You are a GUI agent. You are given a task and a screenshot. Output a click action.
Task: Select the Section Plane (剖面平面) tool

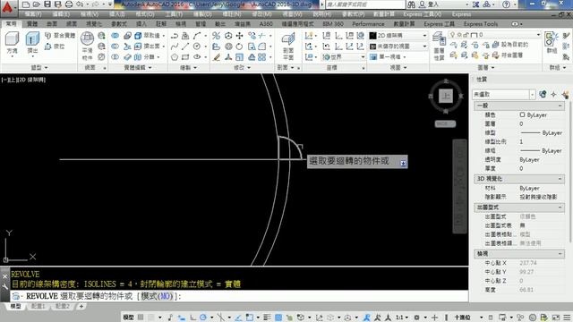pyautogui.click(x=288, y=46)
